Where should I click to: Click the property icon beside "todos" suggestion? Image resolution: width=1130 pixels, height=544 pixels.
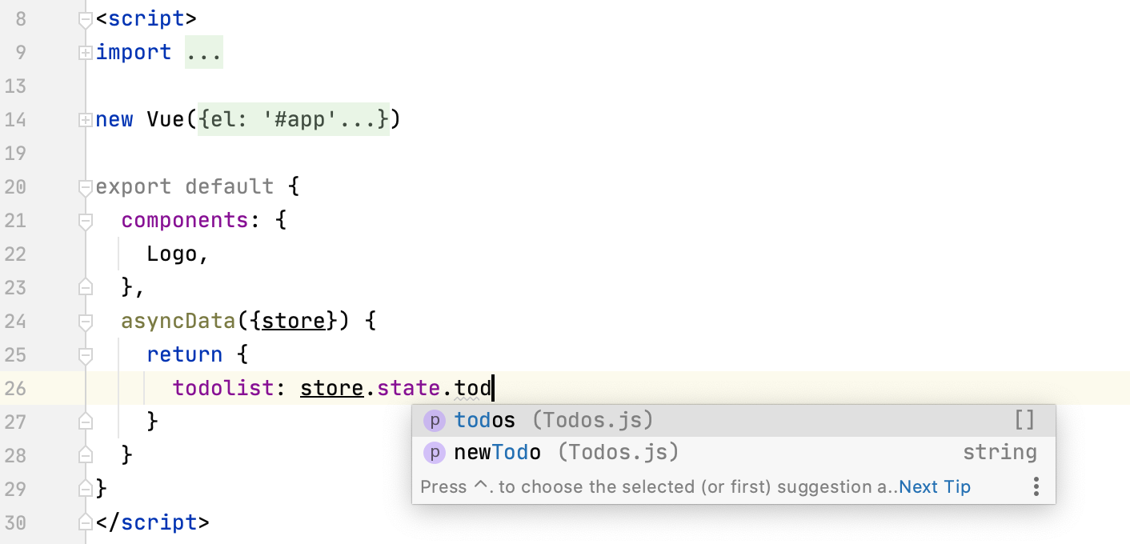(x=435, y=419)
